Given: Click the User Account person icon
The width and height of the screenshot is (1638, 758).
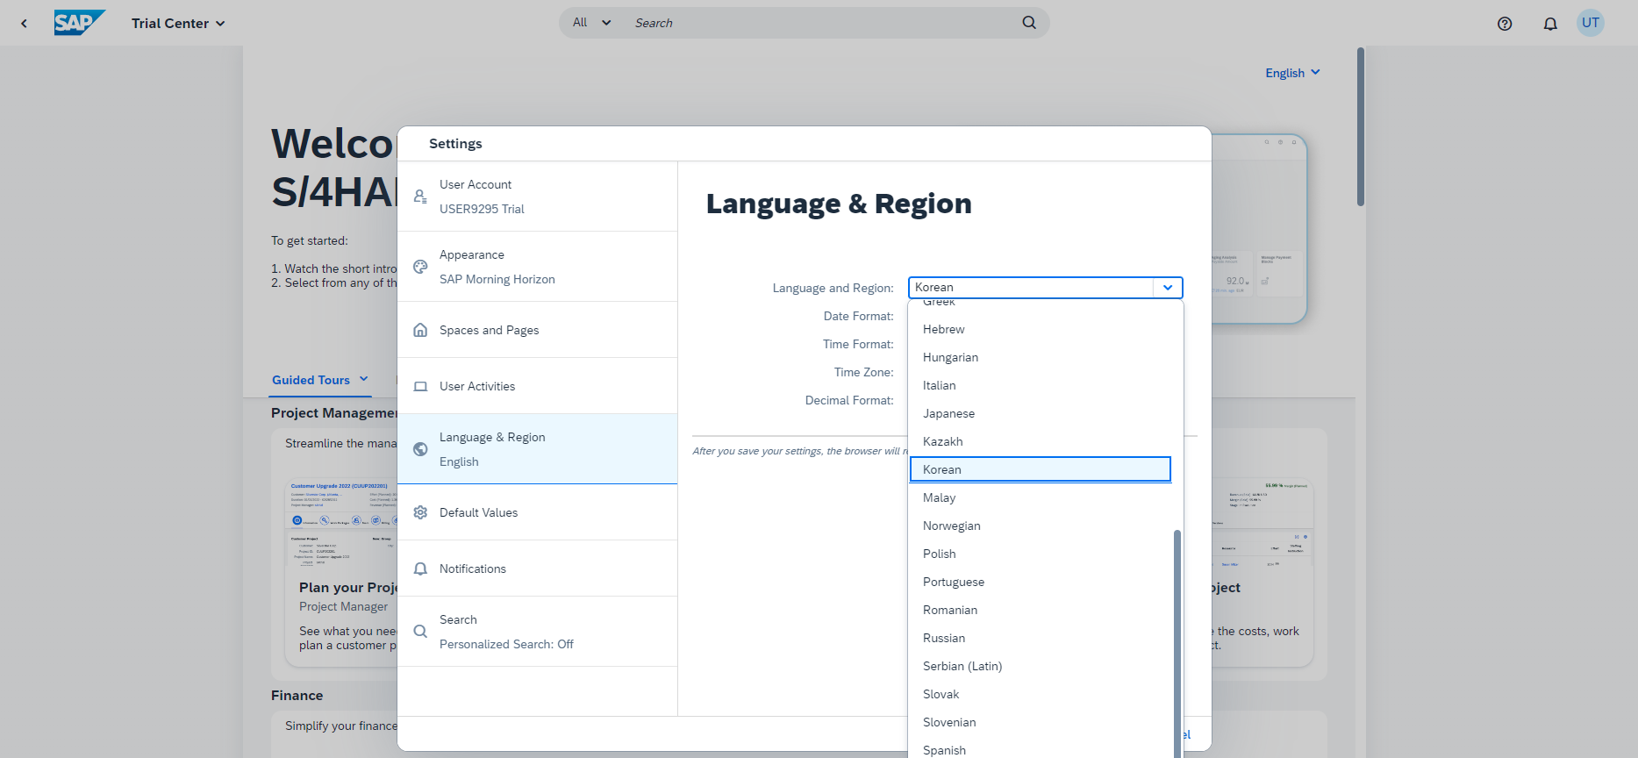Looking at the screenshot, I should pos(420,197).
